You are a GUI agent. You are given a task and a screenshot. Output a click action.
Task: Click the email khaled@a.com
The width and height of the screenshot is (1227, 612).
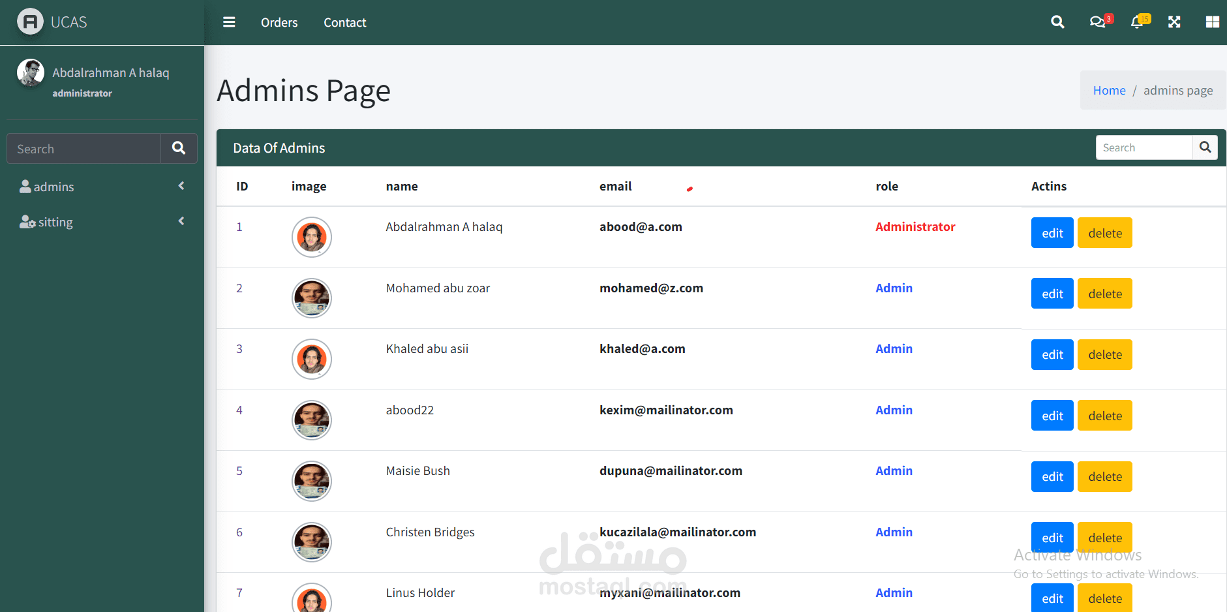click(643, 348)
